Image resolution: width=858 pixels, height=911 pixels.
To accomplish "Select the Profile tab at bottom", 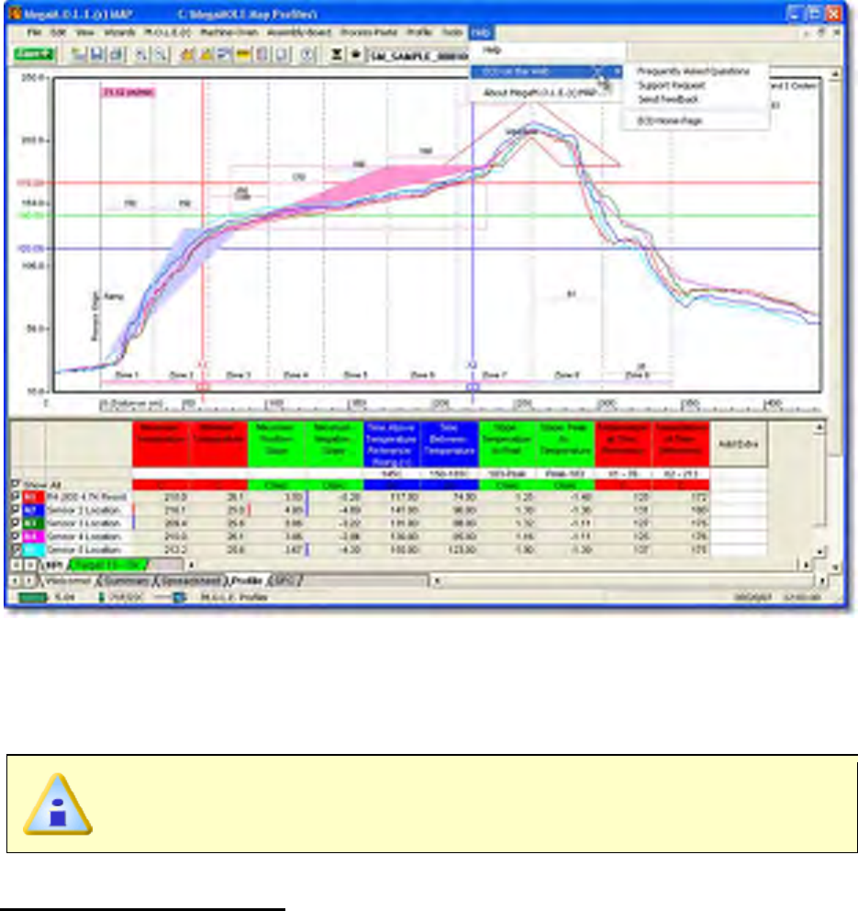I will pos(247,580).
